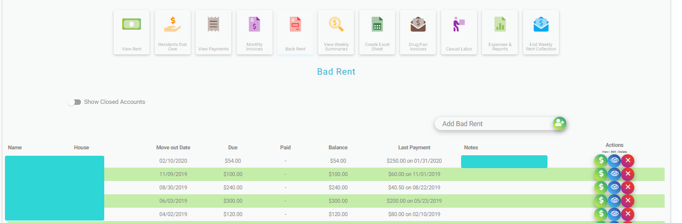Click dollar payment icon for 08/30/2019 row

[x=601, y=187]
